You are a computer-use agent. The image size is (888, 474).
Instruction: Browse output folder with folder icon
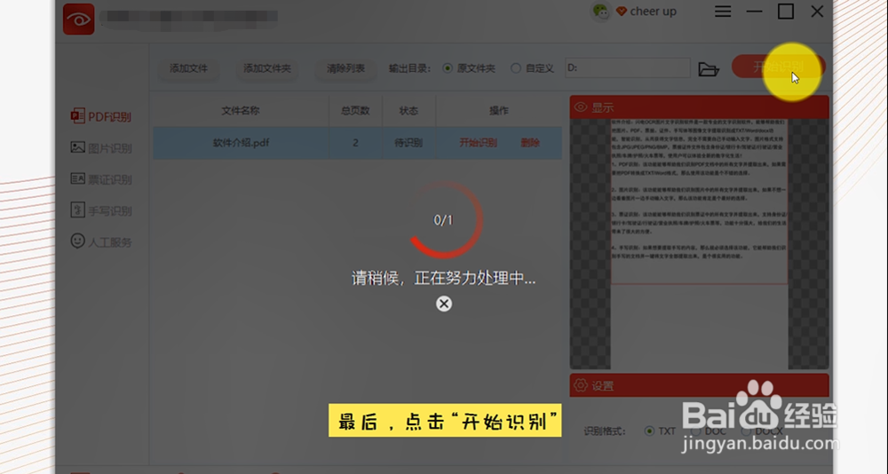[x=709, y=68]
